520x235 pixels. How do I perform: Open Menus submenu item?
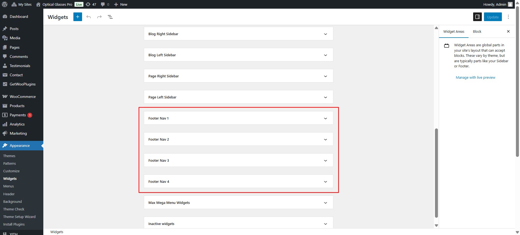coord(8,186)
